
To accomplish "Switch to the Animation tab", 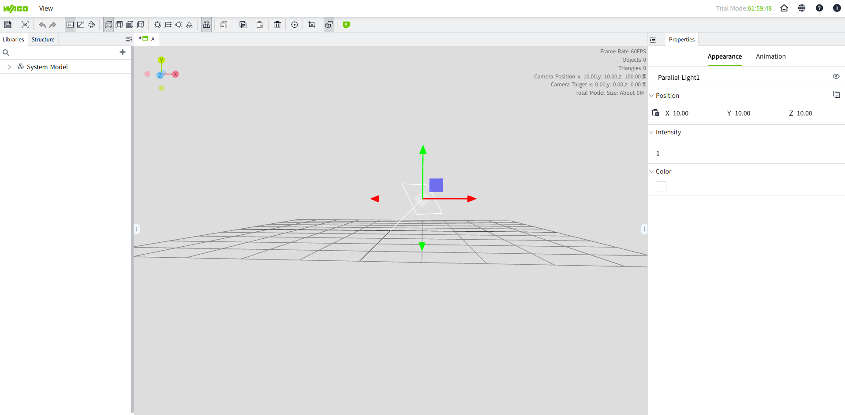I will pyautogui.click(x=770, y=56).
